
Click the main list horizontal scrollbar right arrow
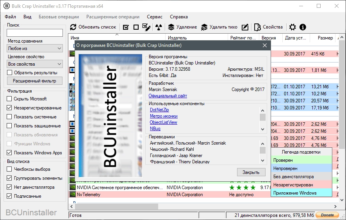point(335,207)
